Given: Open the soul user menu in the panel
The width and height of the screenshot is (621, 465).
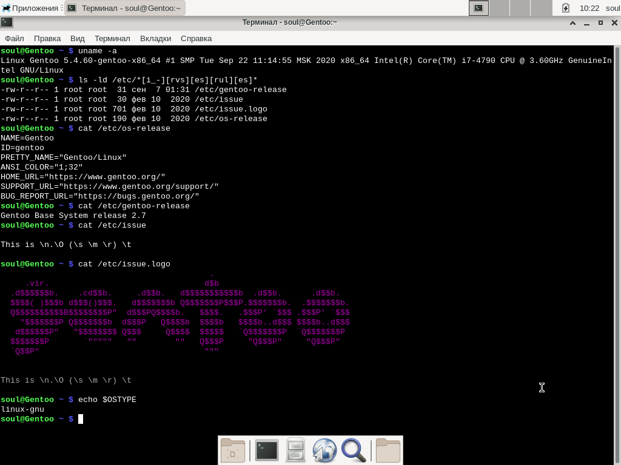Looking at the screenshot, I should [613, 8].
